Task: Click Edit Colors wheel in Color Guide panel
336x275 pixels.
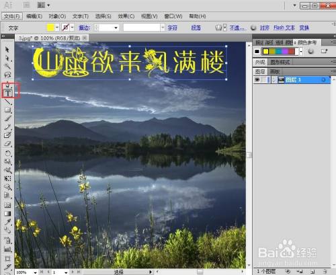Action: coord(310,51)
